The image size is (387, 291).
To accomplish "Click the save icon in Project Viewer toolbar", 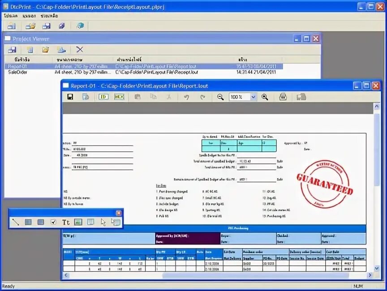I will tap(12, 50).
